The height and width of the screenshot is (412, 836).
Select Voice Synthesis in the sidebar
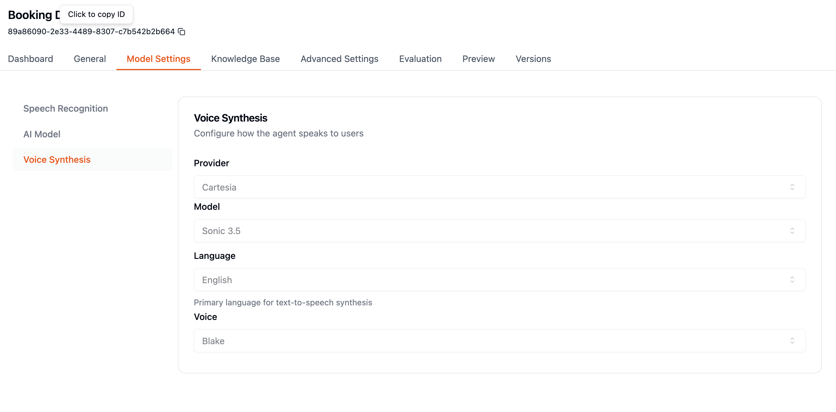(93, 160)
